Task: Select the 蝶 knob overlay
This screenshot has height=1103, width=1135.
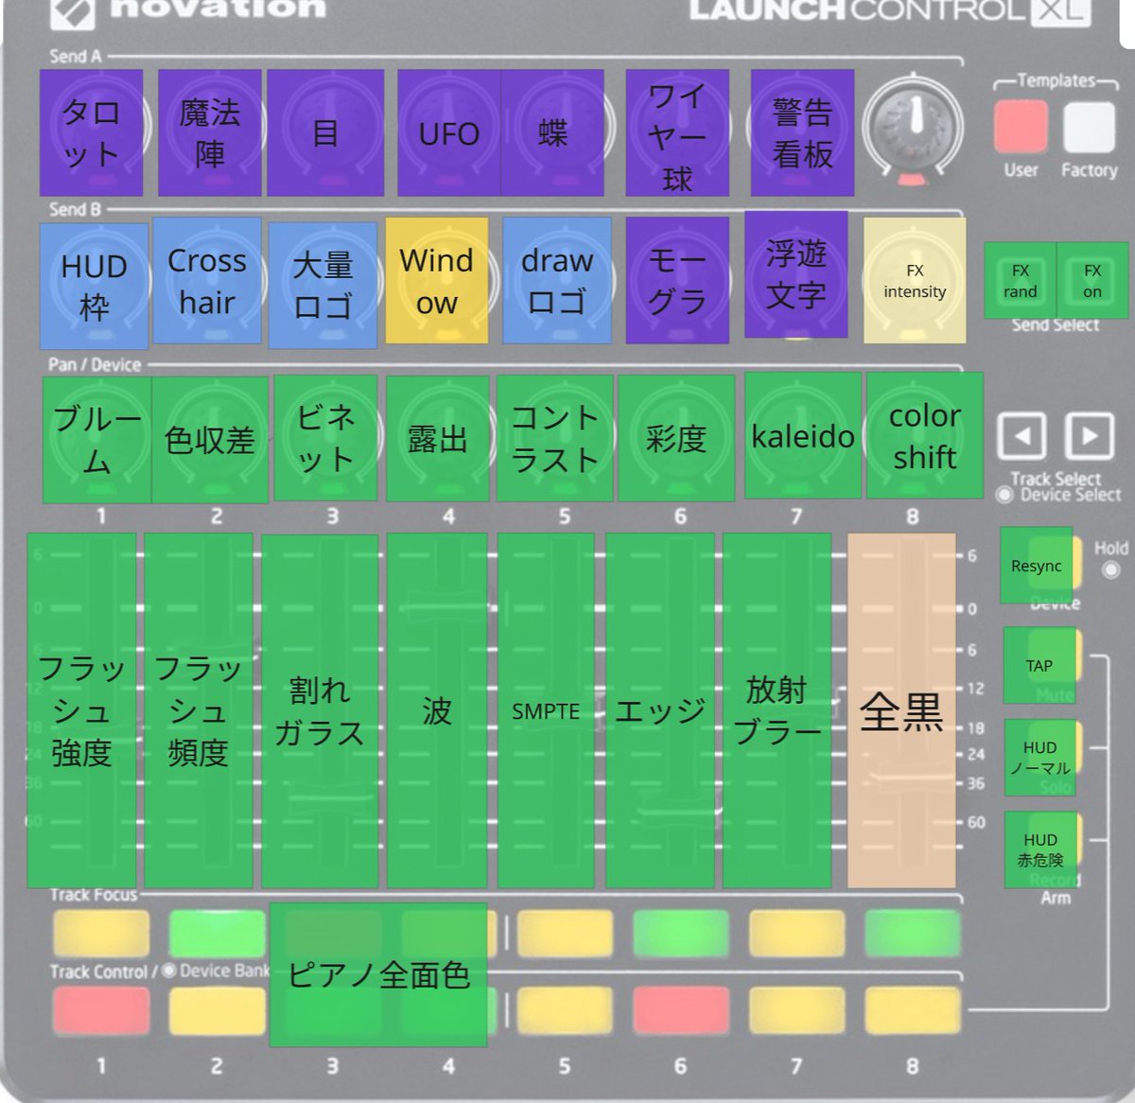Action: pyautogui.click(x=552, y=132)
